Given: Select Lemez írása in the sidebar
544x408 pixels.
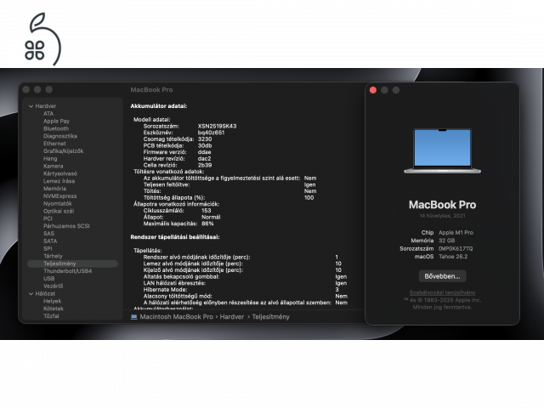Looking at the screenshot, I should pos(59,181).
